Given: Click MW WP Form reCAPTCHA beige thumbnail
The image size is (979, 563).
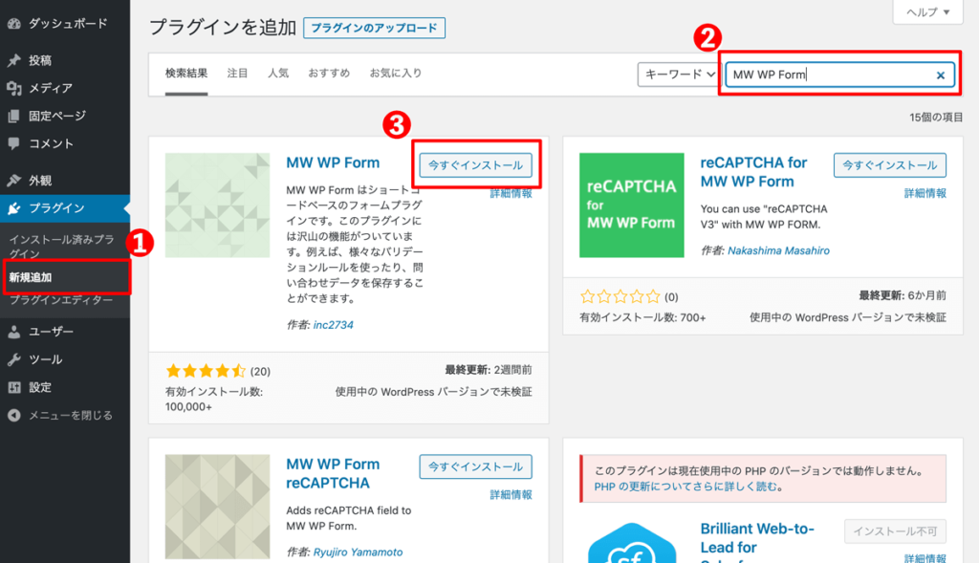Looking at the screenshot, I should point(217,507).
